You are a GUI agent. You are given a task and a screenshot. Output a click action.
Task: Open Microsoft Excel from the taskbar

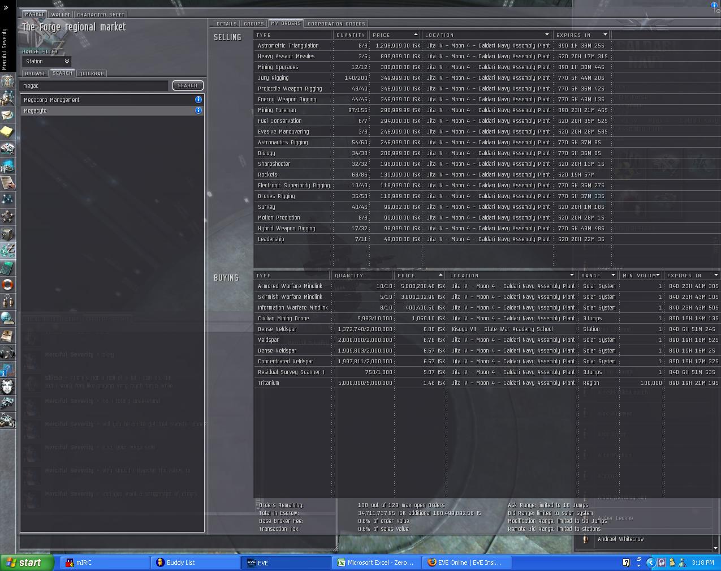[377, 563]
